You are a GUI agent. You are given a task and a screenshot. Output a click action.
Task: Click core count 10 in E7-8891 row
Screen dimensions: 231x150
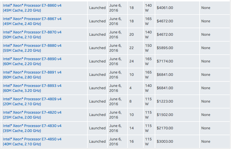point(132,75)
